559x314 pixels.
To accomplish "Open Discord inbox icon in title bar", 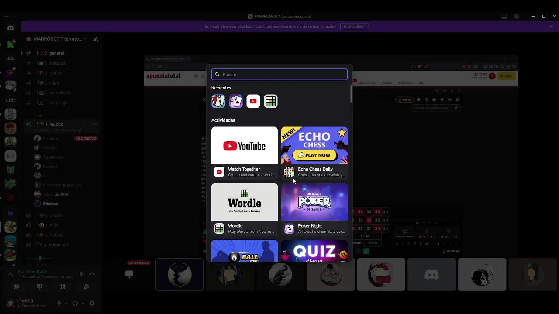I will click(504, 16).
